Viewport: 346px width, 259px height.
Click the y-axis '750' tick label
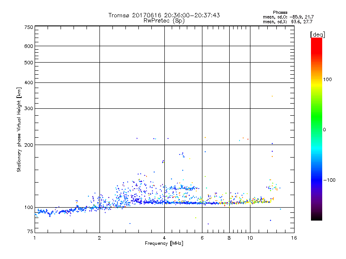[29, 27]
